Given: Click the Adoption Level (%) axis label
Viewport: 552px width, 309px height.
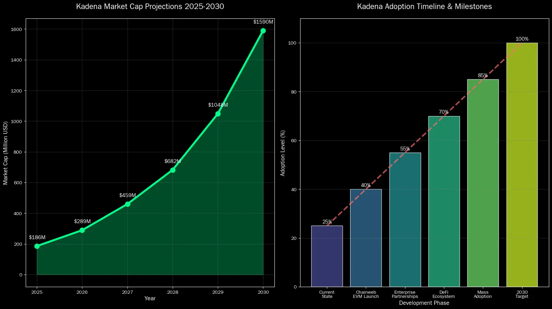Looking at the screenshot, I should point(283,153).
